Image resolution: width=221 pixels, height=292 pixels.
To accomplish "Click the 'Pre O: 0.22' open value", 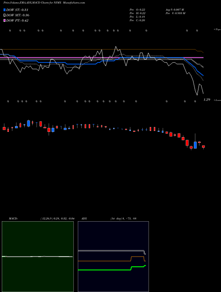I will (137, 10).
